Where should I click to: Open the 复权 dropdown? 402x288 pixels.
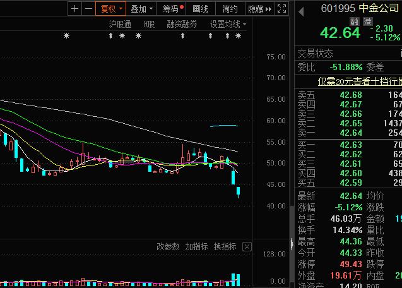[x=111, y=9]
